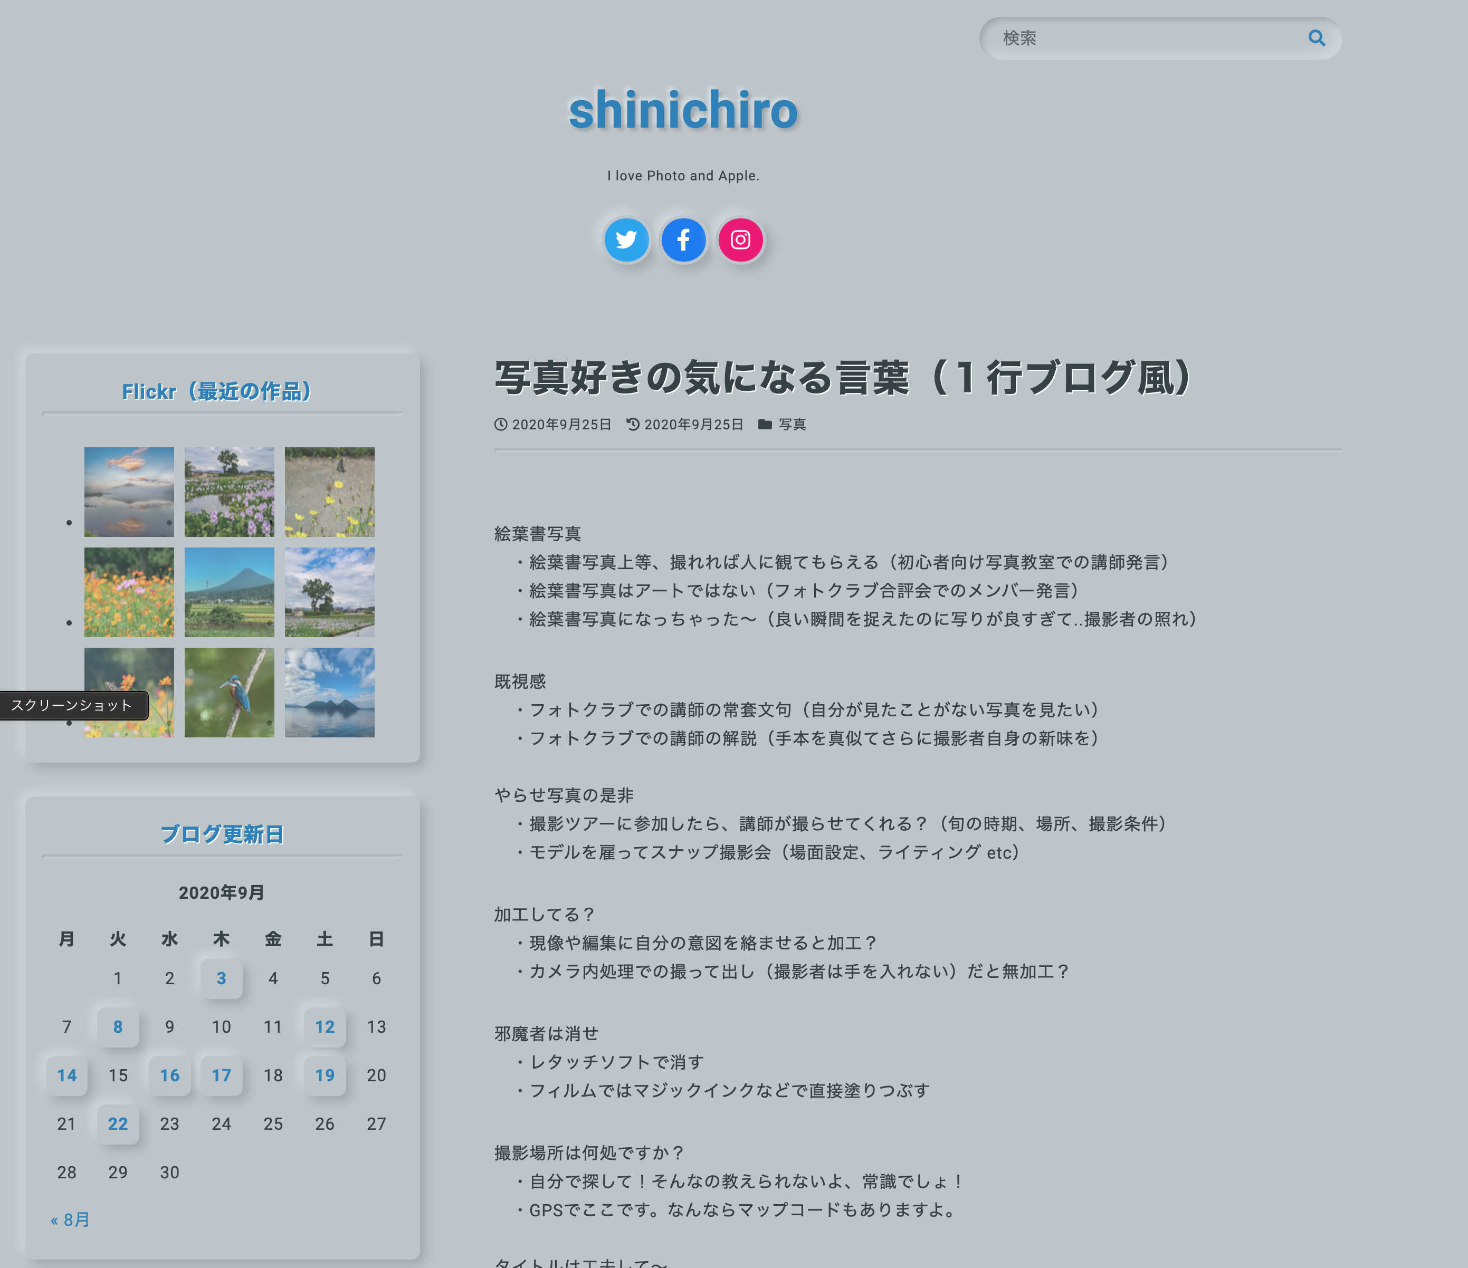The image size is (1468, 1268).
Task: Open the Instagram profile icon
Action: 740,240
